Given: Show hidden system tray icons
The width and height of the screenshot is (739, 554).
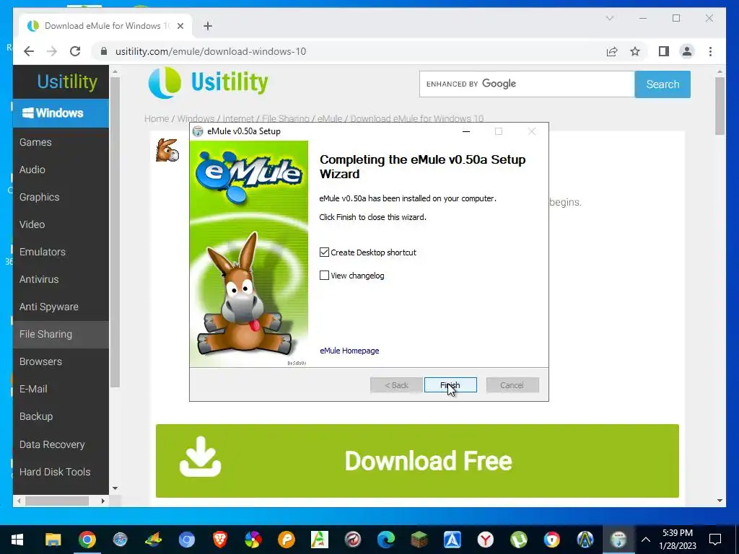Looking at the screenshot, I should pyautogui.click(x=646, y=540).
